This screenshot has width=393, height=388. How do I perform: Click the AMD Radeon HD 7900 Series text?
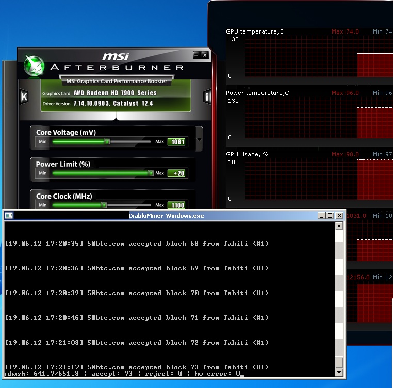coord(115,93)
